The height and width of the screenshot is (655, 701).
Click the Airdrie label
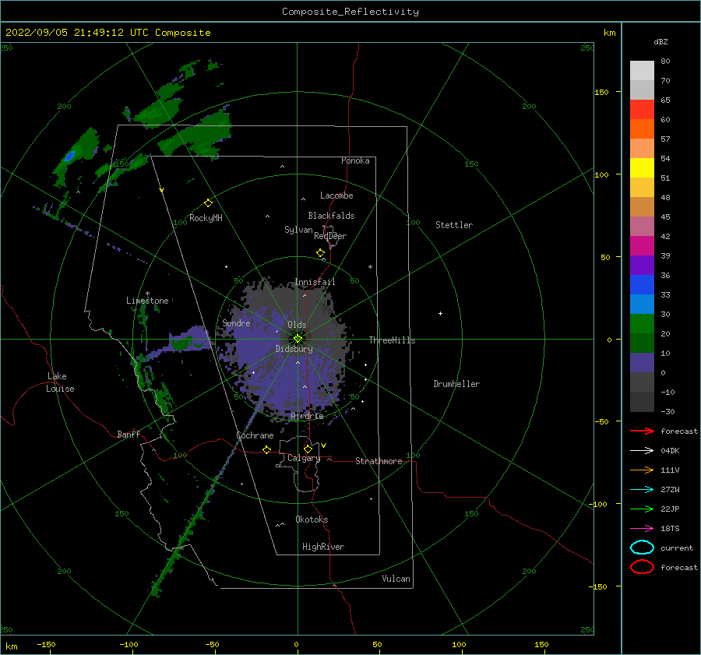(307, 416)
